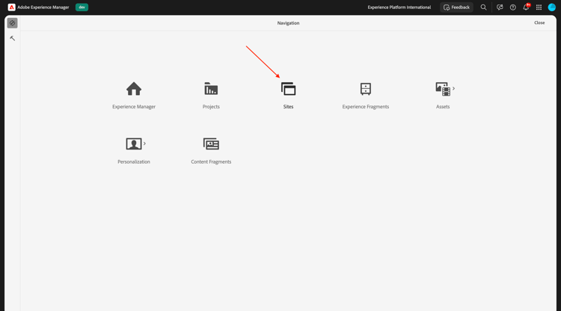Open the Help question mark icon
The image size is (561, 311).
[512, 7]
